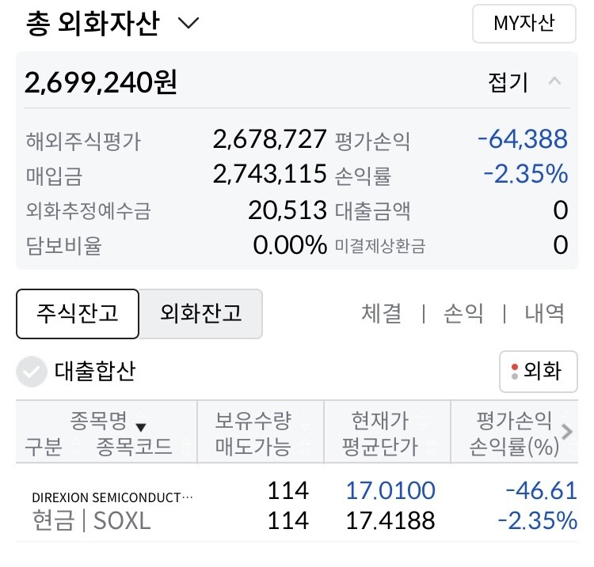Sort by 보유수량 column header
Viewport: 594px width, 567px height.
[x=253, y=420]
